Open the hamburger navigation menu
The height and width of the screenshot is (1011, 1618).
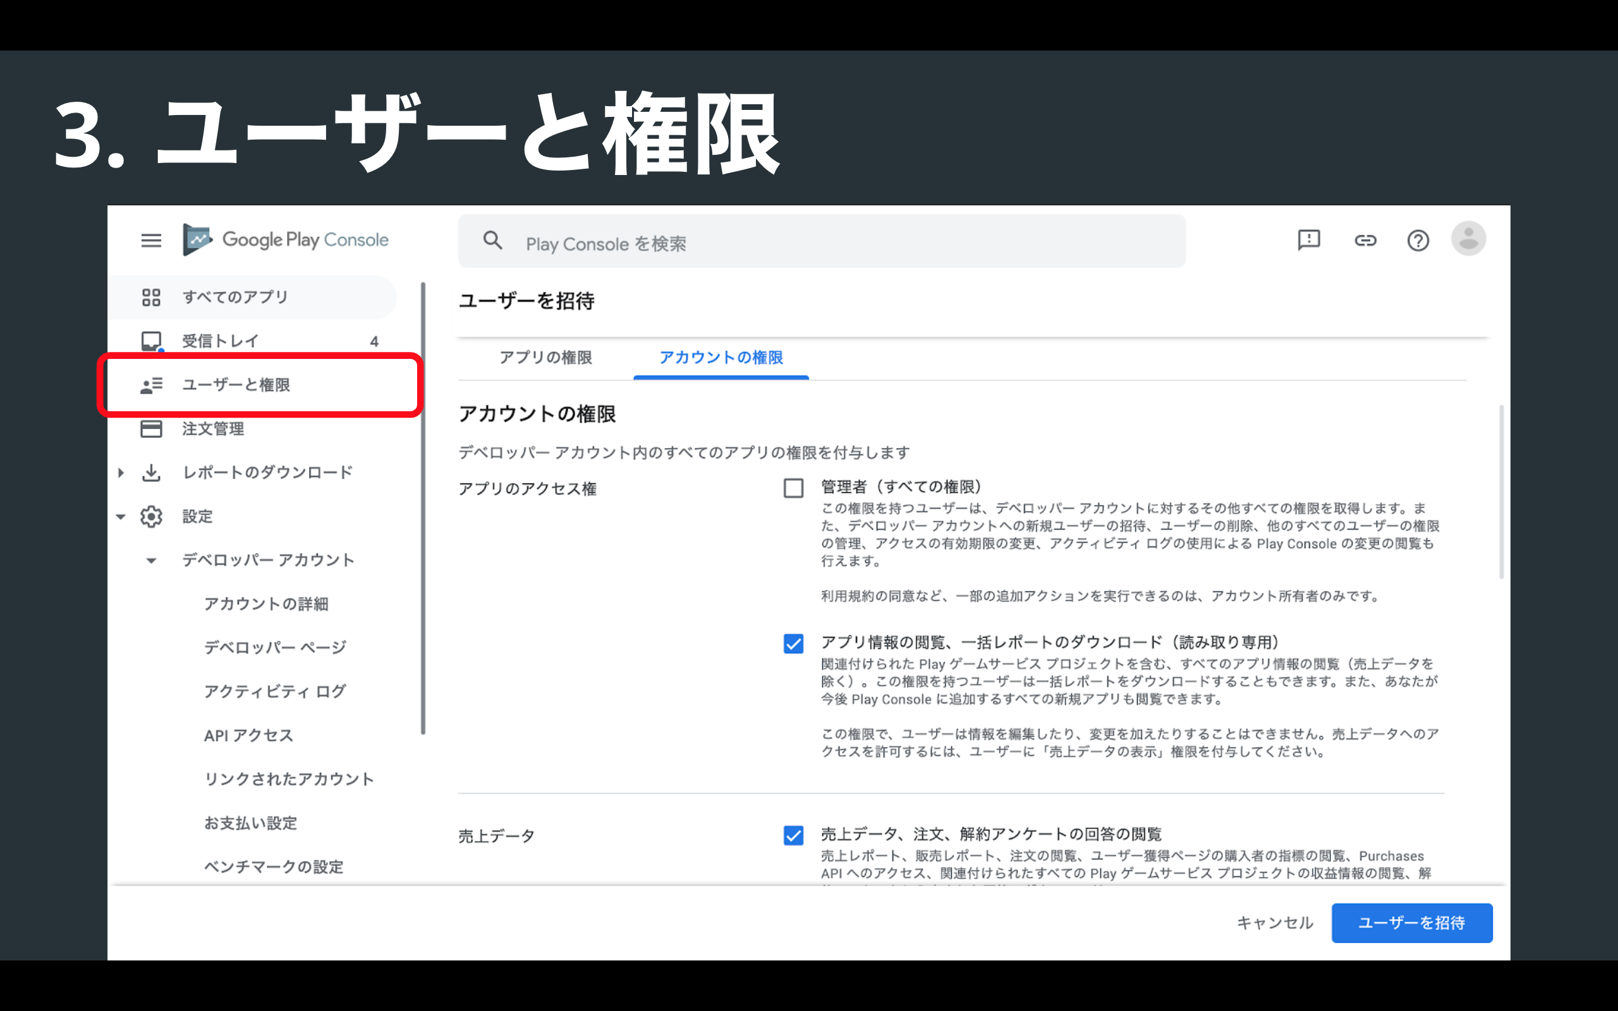(151, 240)
